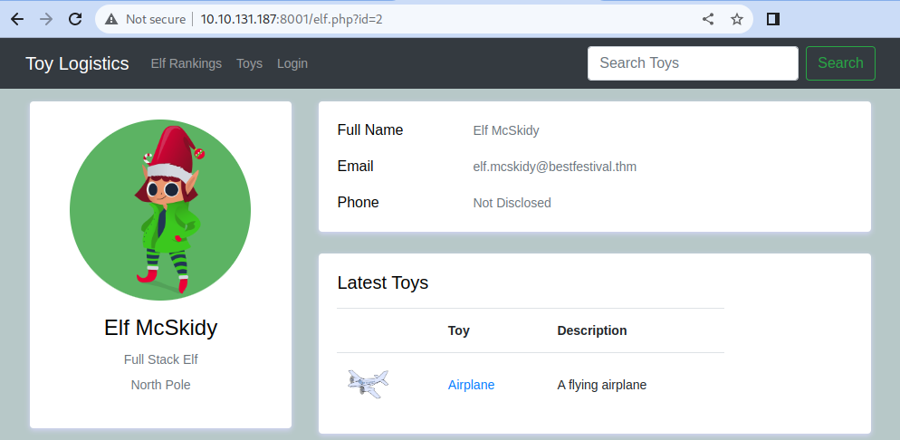Click the Toy Logistics brand link
The height and width of the screenshot is (440, 900).
(77, 63)
